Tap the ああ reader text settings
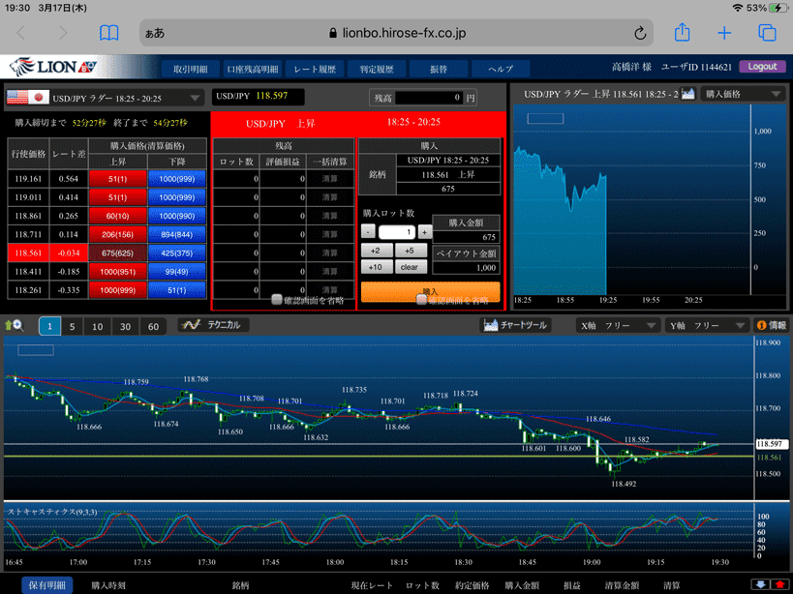The image size is (793, 594). click(155, 33)
